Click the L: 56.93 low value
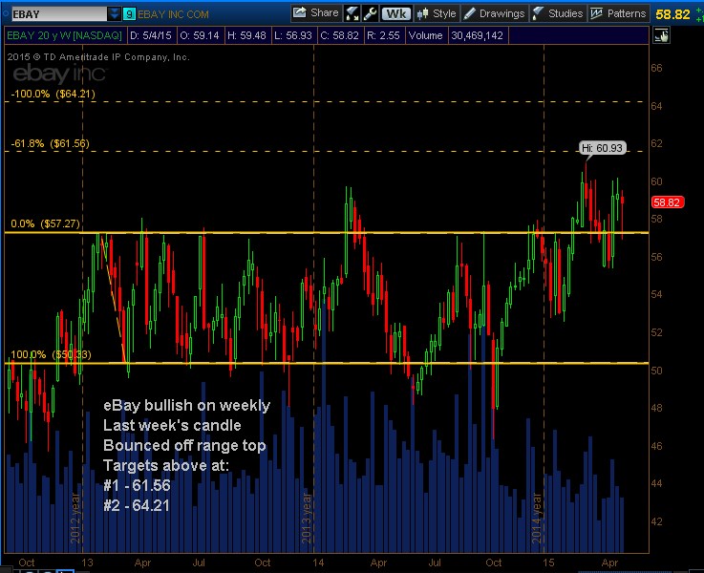Viewport: 704px width, 573px height. click(293, 35)
